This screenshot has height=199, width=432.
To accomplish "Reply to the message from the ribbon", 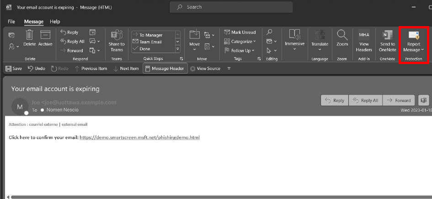I will pos(69,32).
